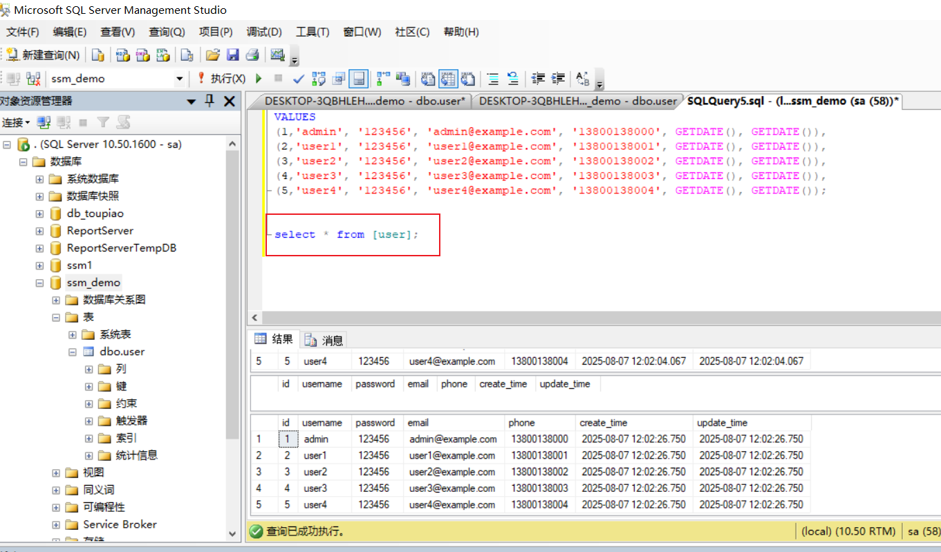Expand the 系统数据库 folder node
941x552 pixels.
tap(39, 179)
